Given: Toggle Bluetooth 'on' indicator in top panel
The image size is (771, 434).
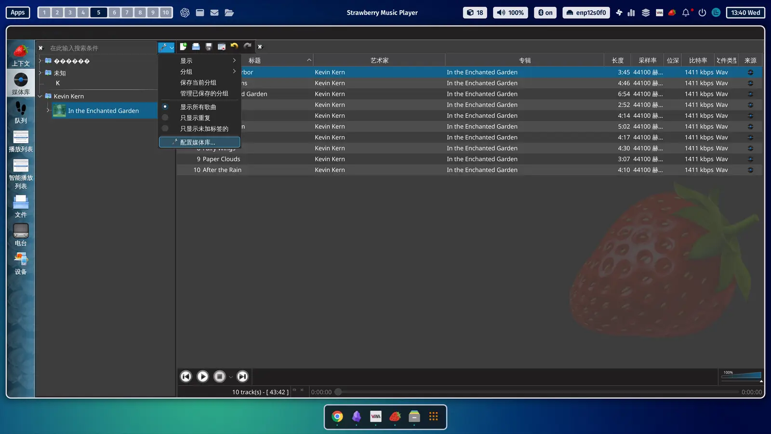Looking at the screenshot, I should point(545,13).
